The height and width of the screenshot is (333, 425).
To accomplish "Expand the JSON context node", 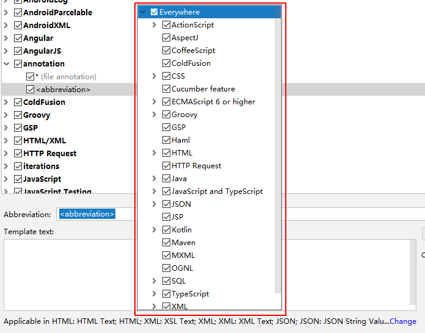I will click(x=154, y=204).
